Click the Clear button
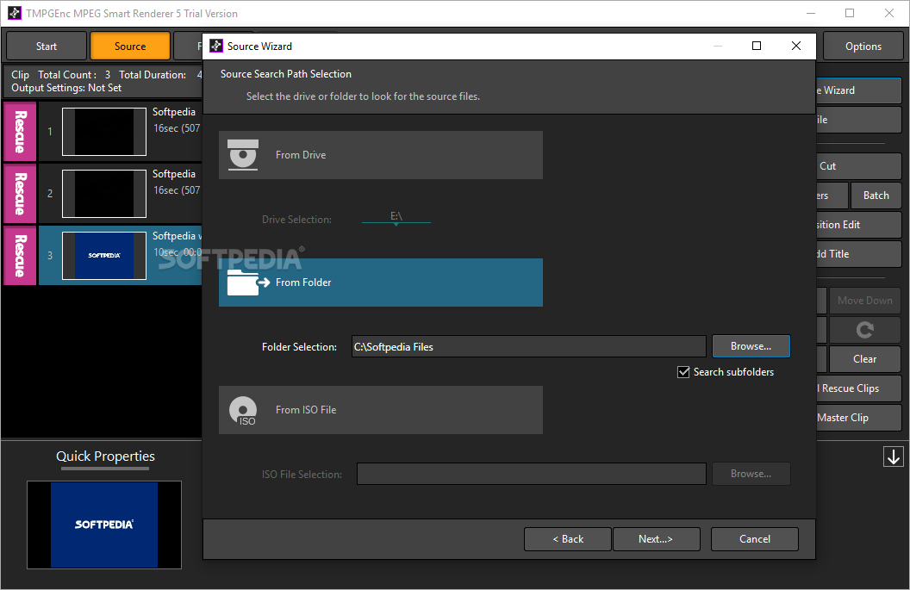This screenshot has height=590, width=910. pos(864,359)
